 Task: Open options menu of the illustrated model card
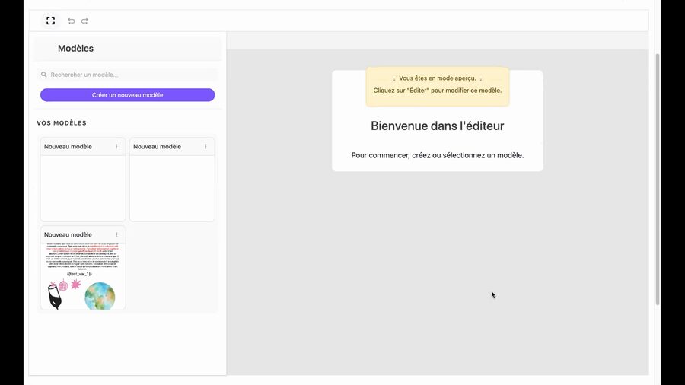click(116, 235)
